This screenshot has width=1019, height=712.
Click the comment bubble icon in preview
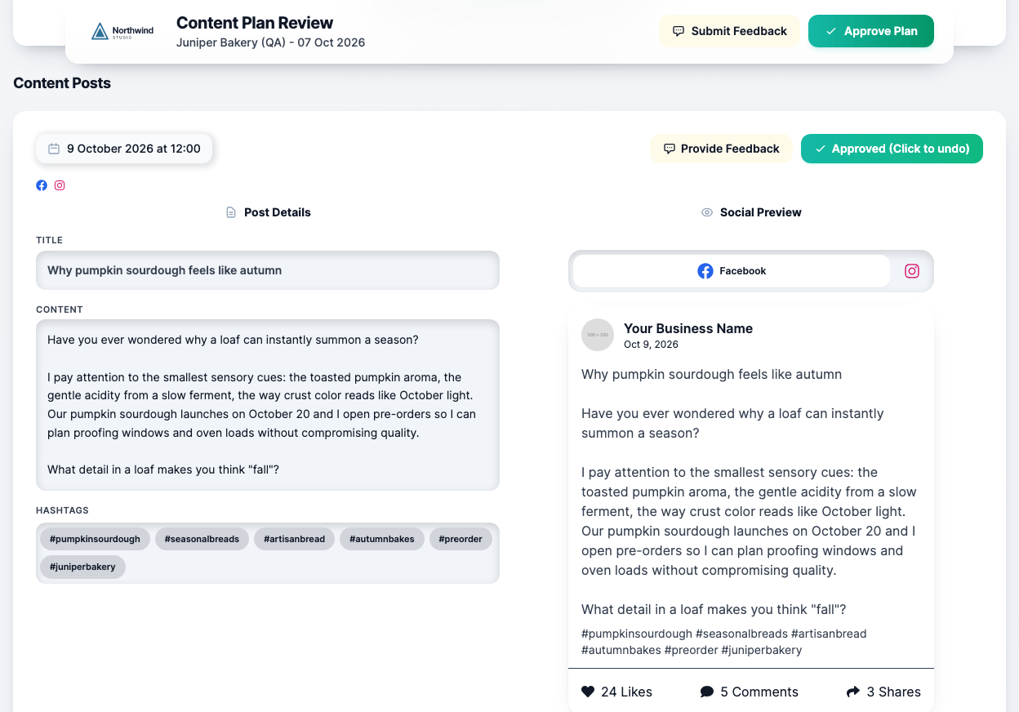coord(707,692)
